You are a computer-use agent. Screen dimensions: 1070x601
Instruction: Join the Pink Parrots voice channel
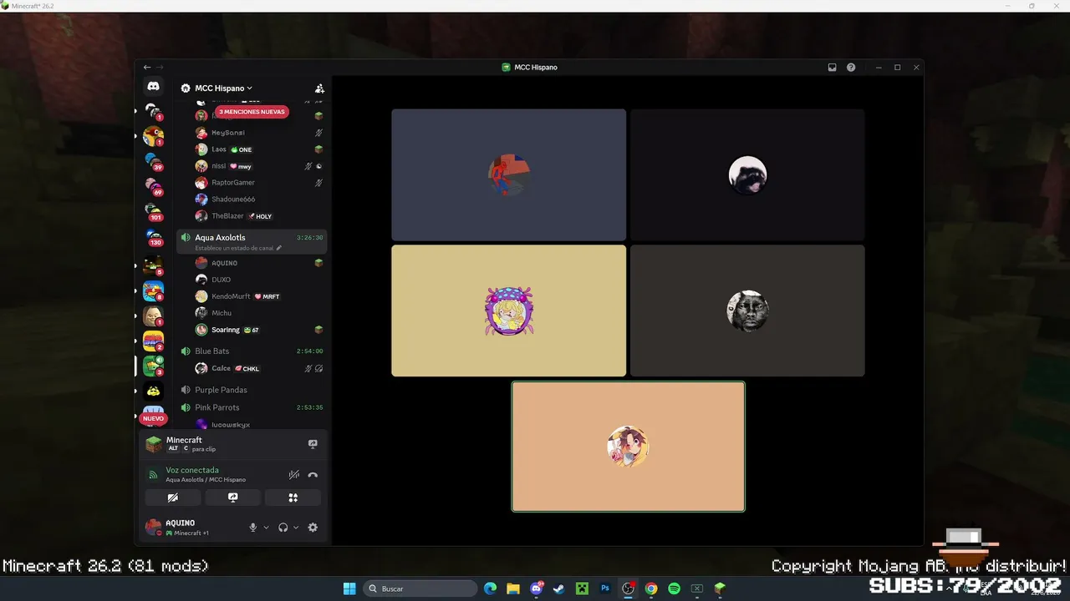(x=251, y=407)
